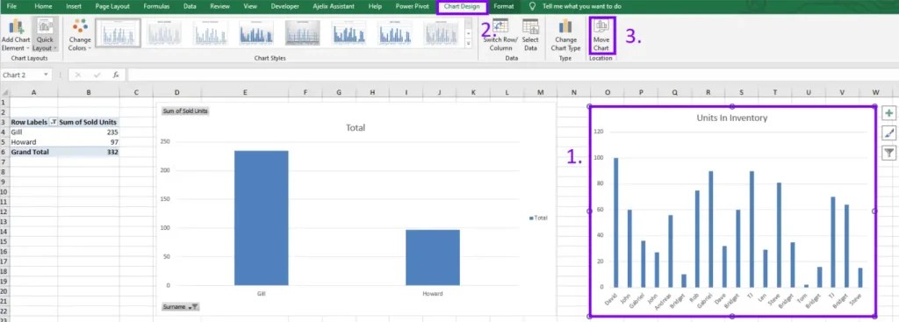Viewport: 899px width, 322px height.
Task: Click the Name Box showing Chart 2
Action: [x=21, y=75]
